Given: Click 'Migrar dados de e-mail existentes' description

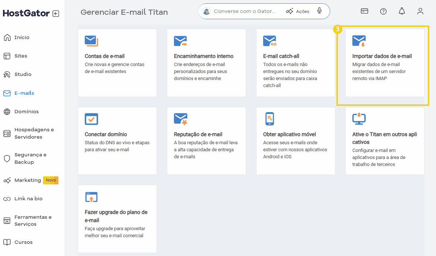Looking at the screenshot, I should pyautogui.click(x=379, y=72).
